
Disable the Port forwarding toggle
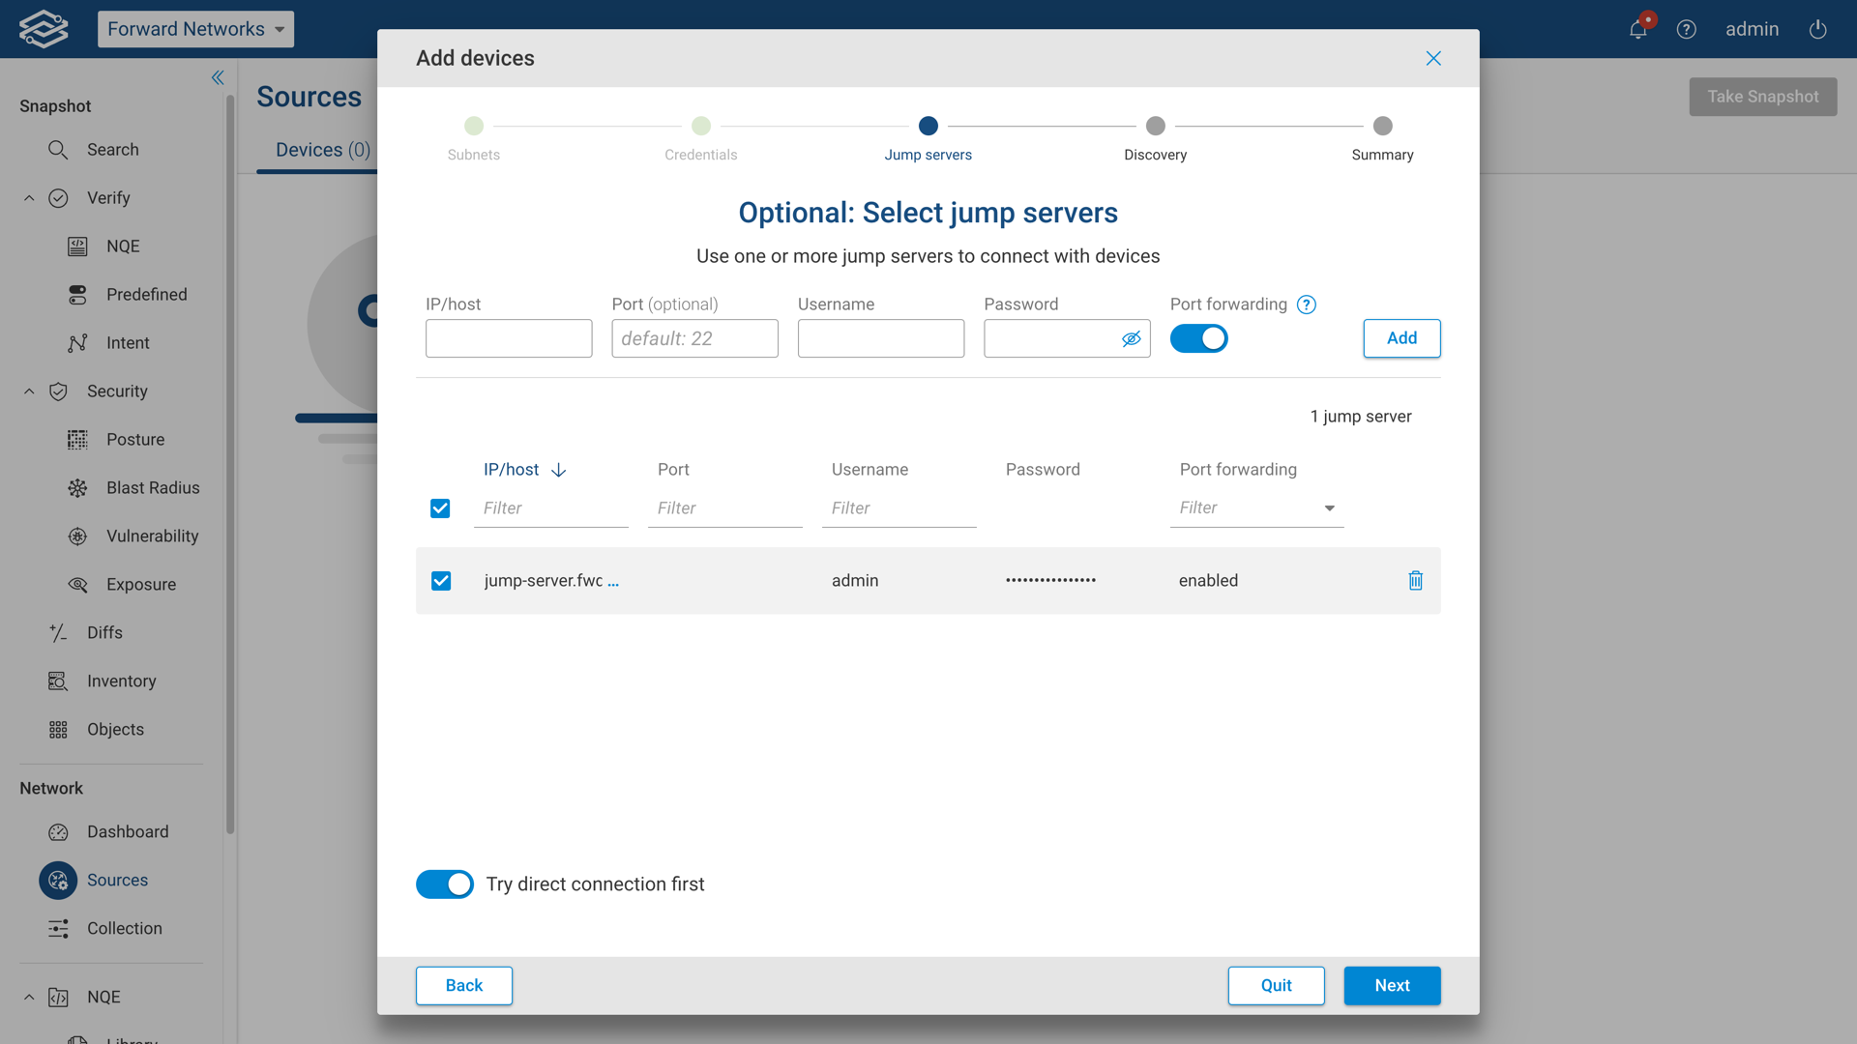coord(1198,339)
